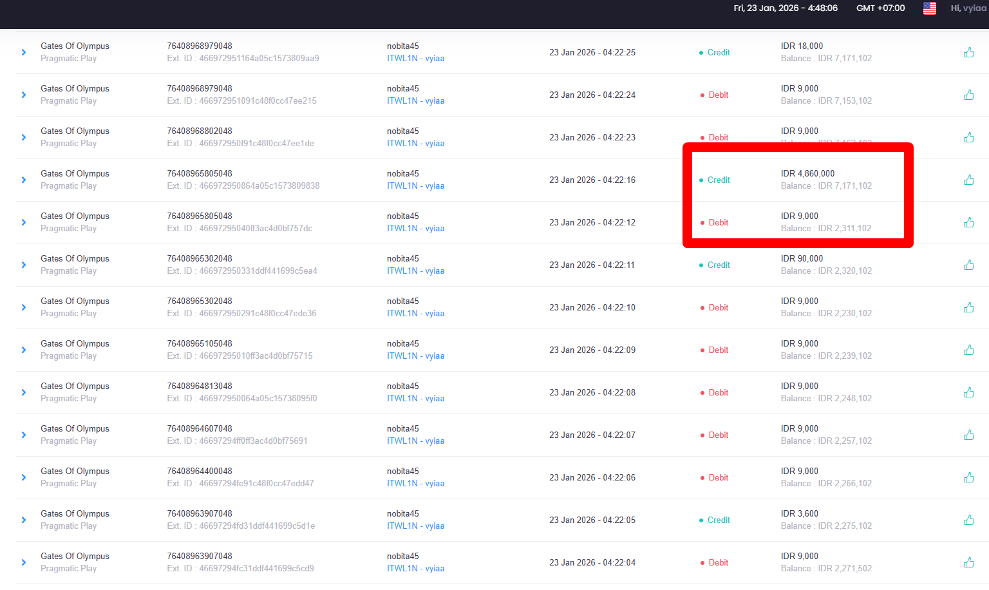Open ITWL1N - vyiaa link in 04:22:16 row
Viewport: 989px width, 590px height.
(415, 186)
